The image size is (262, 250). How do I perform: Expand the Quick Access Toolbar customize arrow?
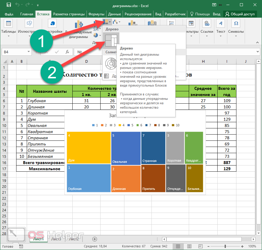tap(38, 5)
